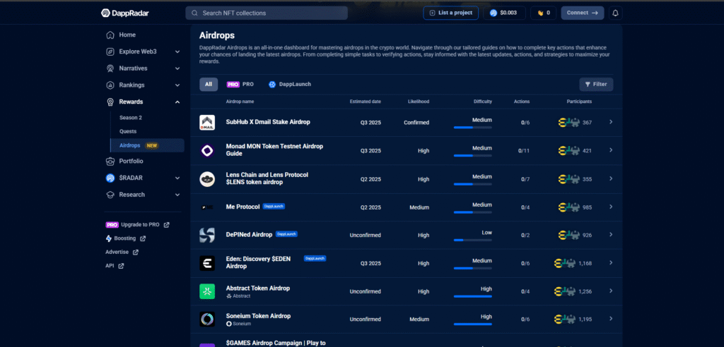Click the DappLaunch badge beside Eden Discovery
The width and height of the screenshot is (724, 347).
tap(315, 259)
